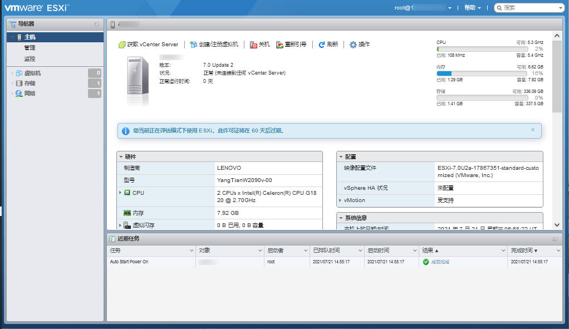This screenshot has height=329, width=569.
Task: Click the 存储 count badge showing 1
Action: (x=95, y=83)
